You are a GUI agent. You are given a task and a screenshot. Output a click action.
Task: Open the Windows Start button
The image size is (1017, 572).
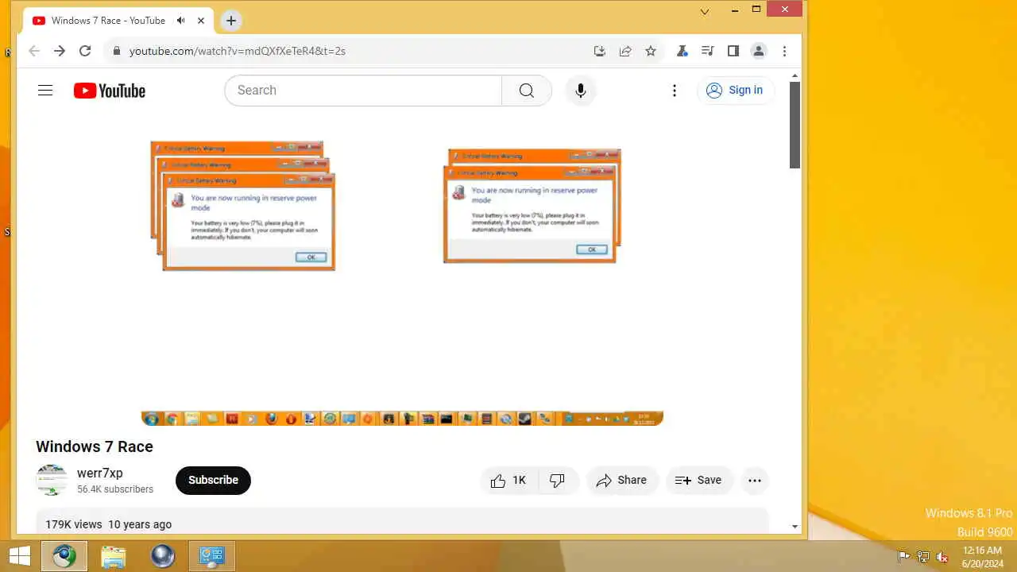(x=20, y=556)
